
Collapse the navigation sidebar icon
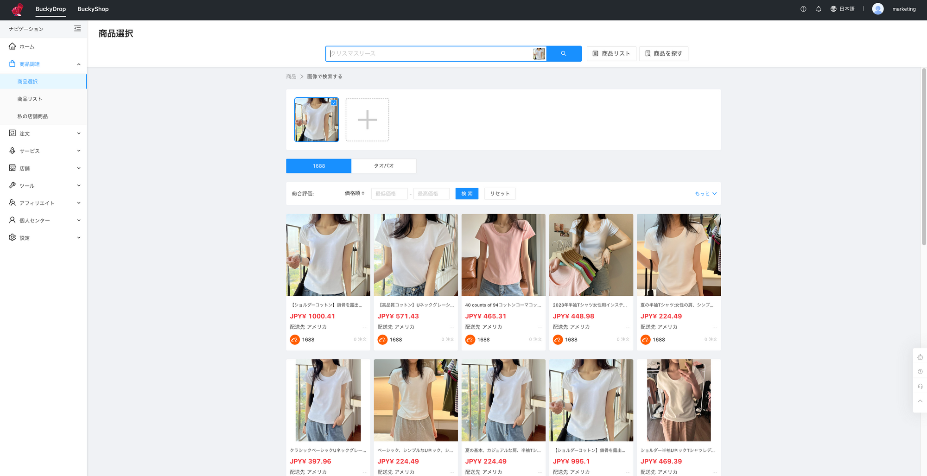coord(77,29)
